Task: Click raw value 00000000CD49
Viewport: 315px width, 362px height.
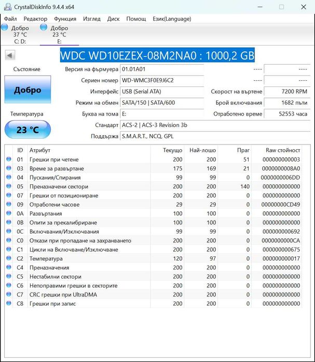Action: [x=281, y=205]
